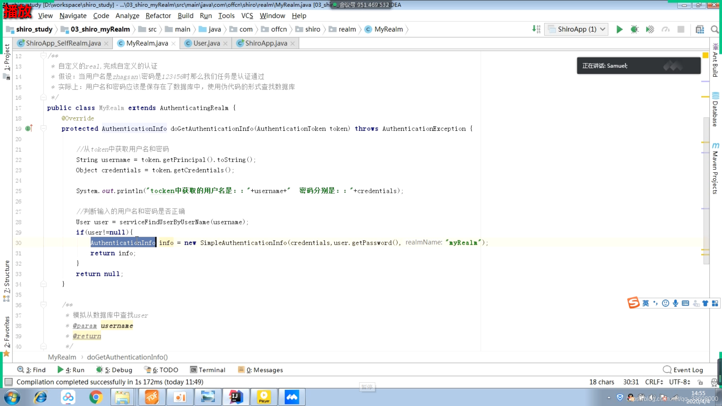Collapse the Javadoc comment at line 36
This screenshot has width=722, height=406.
(x=43, y=305)
